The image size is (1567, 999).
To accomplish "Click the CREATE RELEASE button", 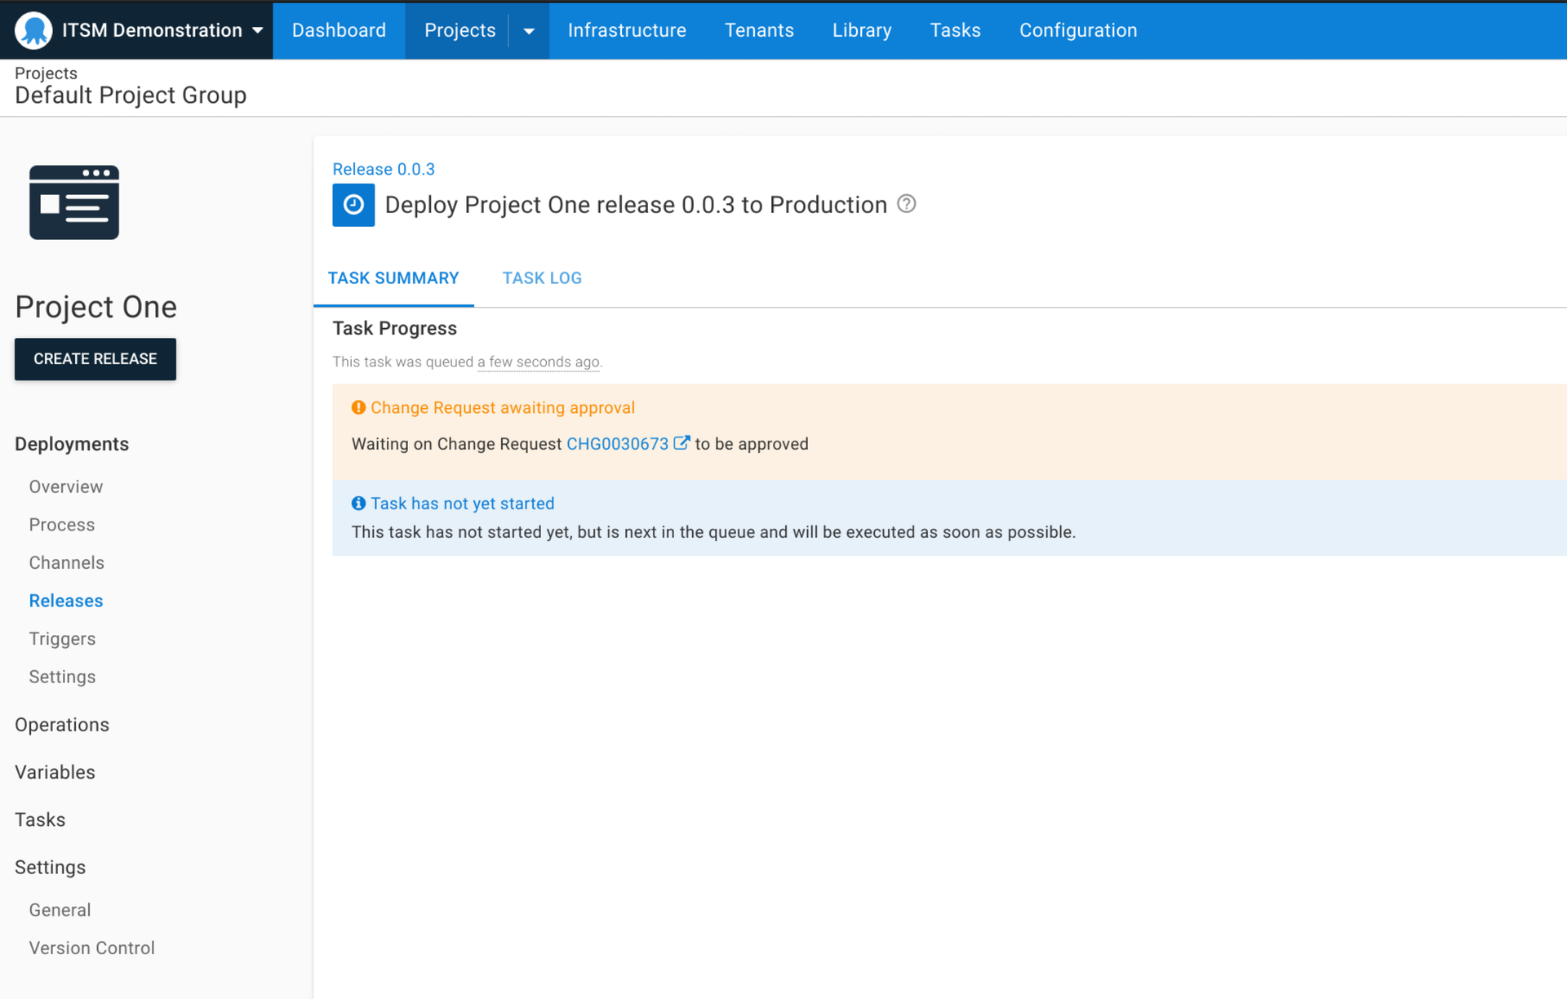I will coord(95,358).
